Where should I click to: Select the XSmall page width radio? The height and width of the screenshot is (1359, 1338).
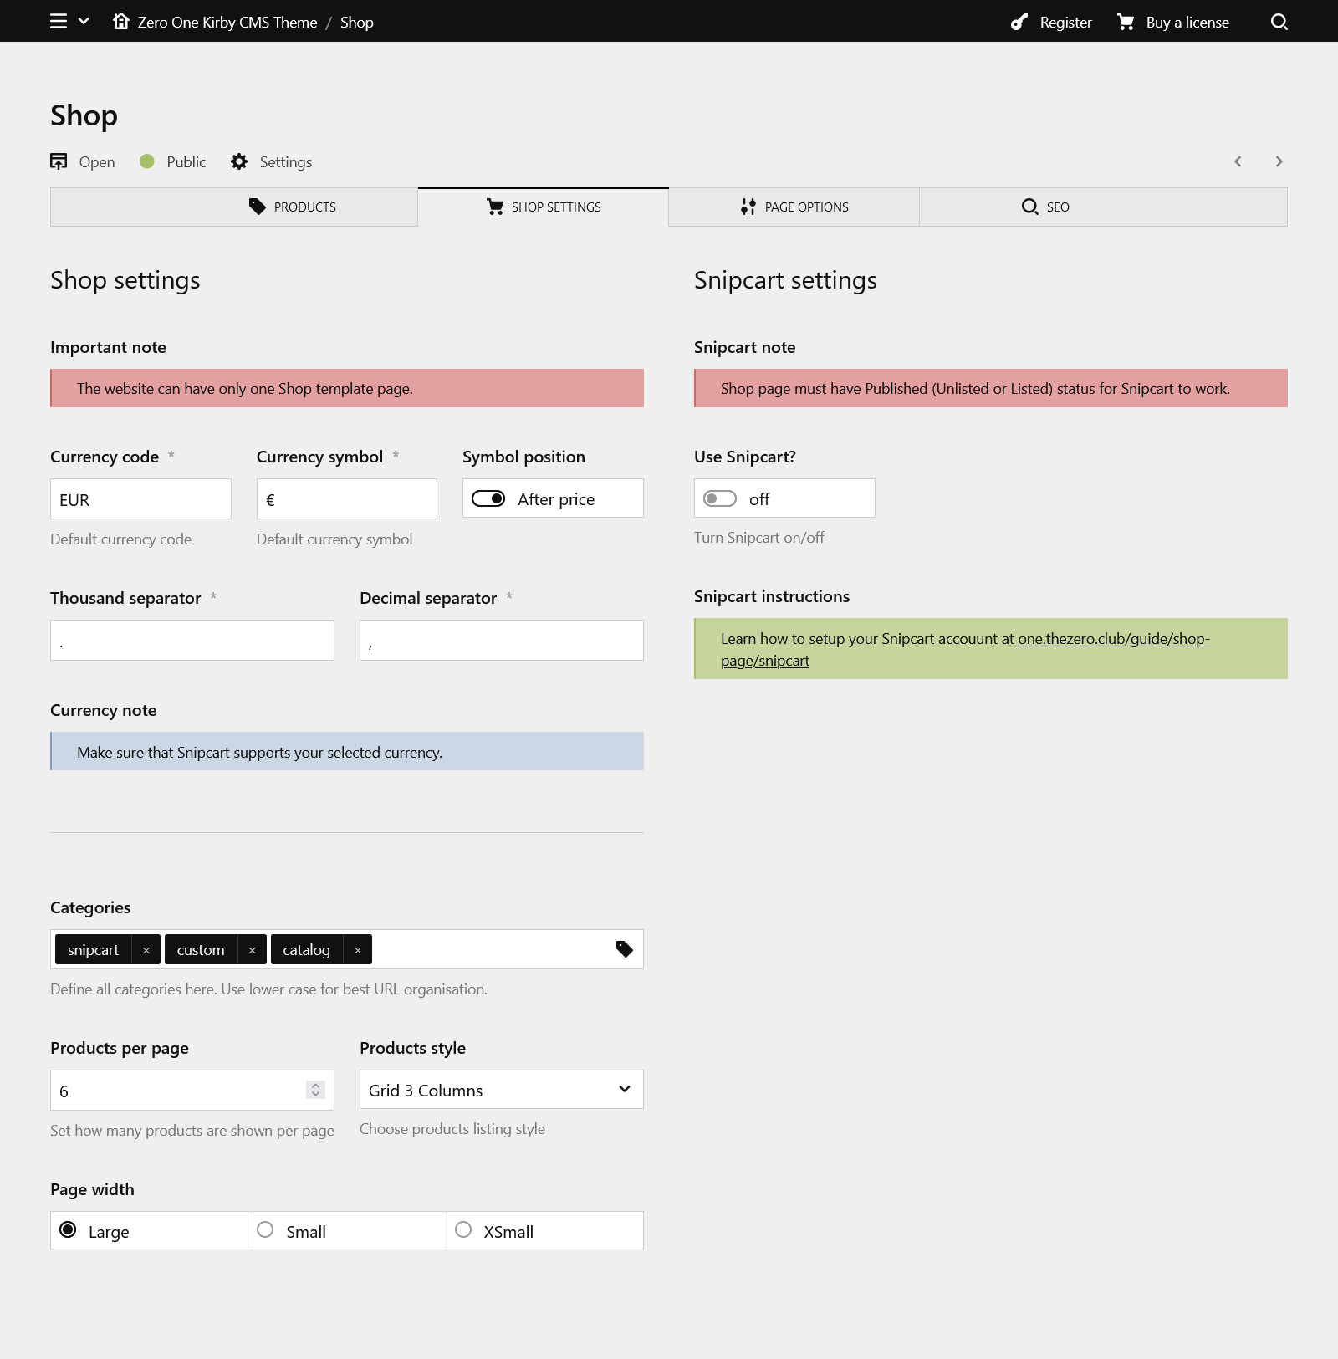pyautogui.click(x=463, y=1230)
